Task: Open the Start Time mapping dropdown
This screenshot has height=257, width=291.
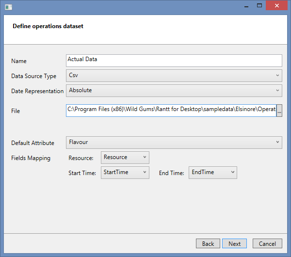Action: (x=125, y=173)
